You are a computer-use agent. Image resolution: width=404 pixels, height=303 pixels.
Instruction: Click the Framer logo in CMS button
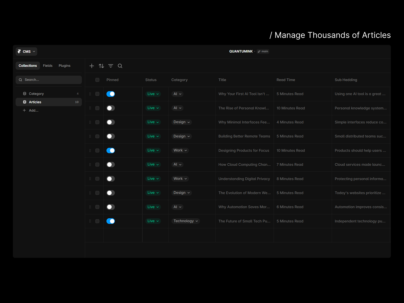tap(19, 52)
